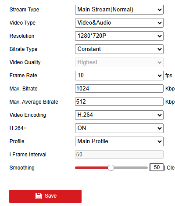Click the Frame Rate dropdown chevron
Image resolution: width=175 pixels, height=206 pixels.
tap(160, 76)
